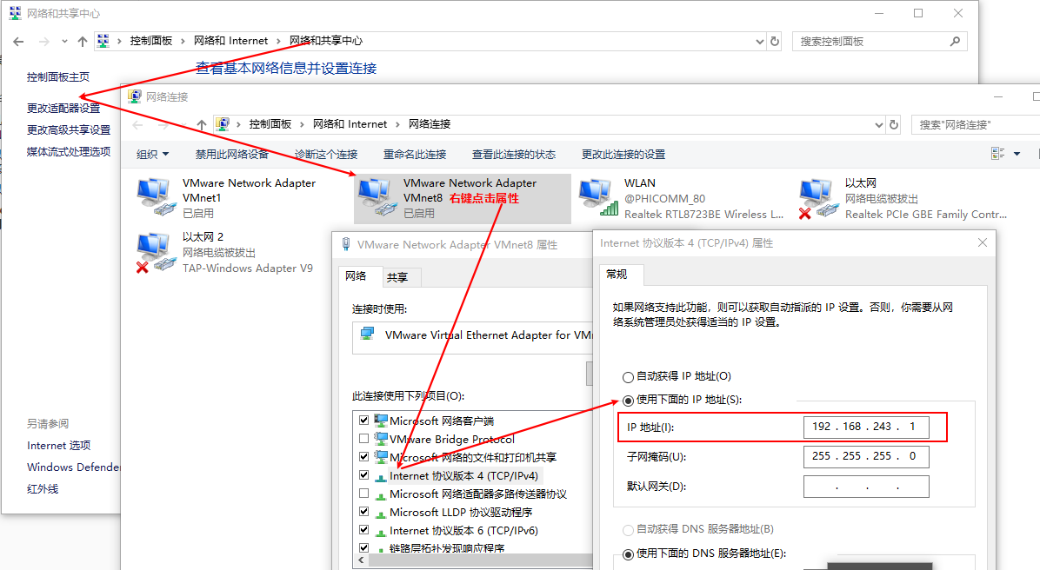Screen dimensions: 1040x570
Task: Select the WLAN adapter icon
Action: coord(598,197)
